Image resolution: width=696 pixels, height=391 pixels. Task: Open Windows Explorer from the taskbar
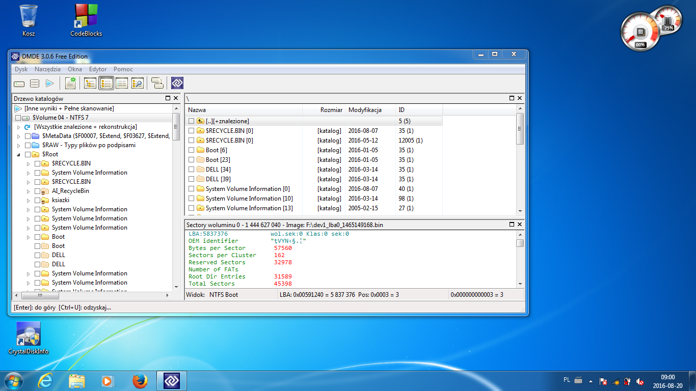(77, 381)
